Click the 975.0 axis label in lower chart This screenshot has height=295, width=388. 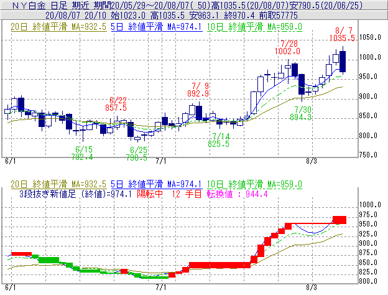(x=368, y=215)
